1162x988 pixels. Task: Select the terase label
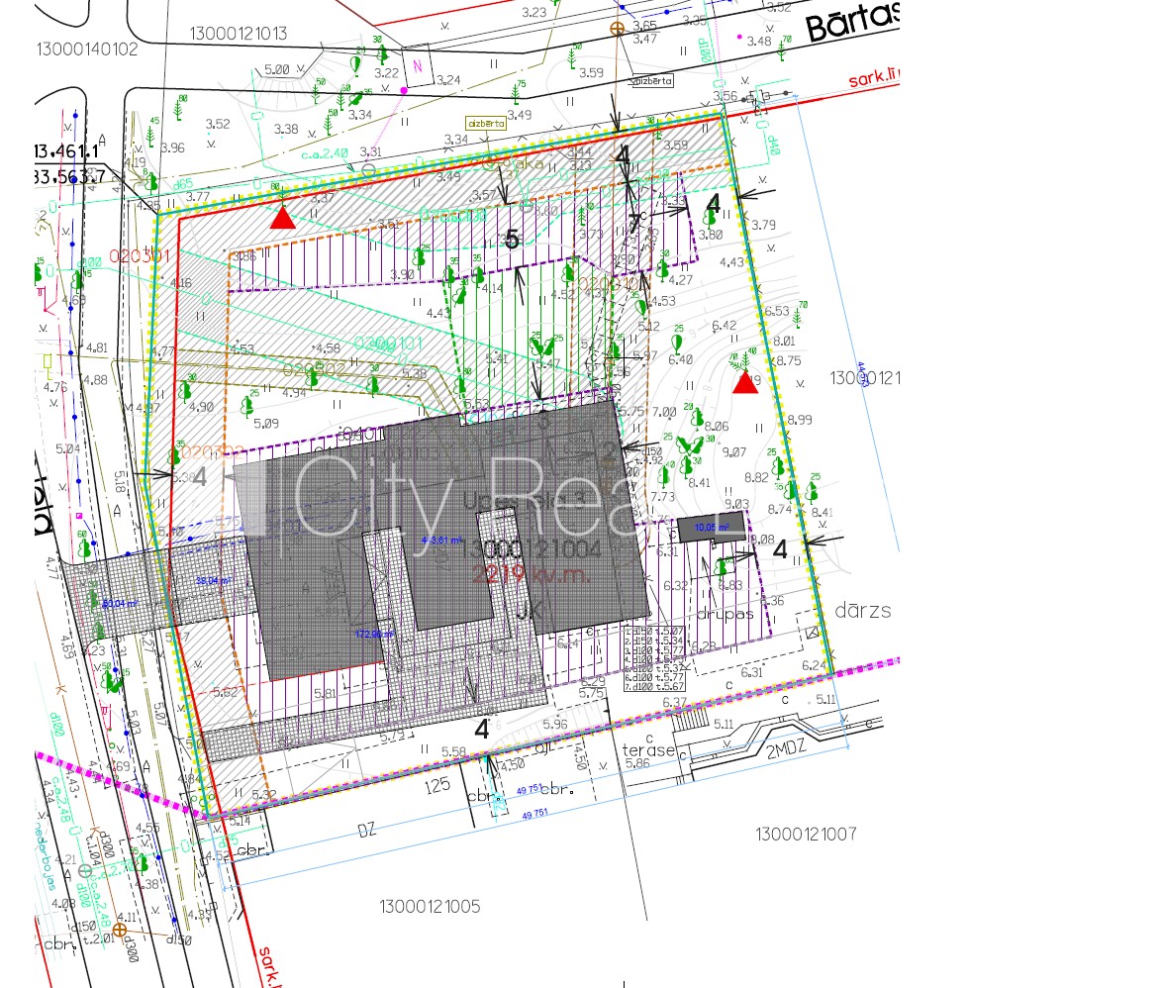[648, 750]
